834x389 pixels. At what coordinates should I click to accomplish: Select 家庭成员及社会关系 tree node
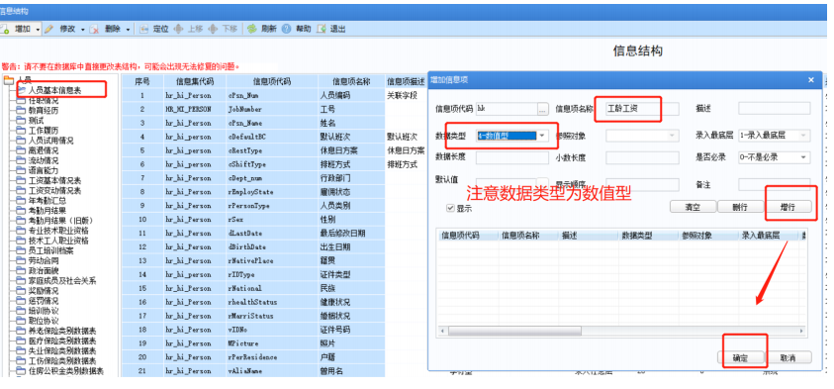[x=62, y=281]
